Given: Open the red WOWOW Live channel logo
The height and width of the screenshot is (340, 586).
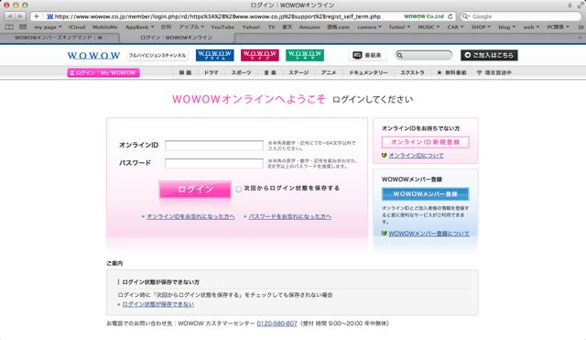Looking at the screenshot, I should (x=260, y=55).
